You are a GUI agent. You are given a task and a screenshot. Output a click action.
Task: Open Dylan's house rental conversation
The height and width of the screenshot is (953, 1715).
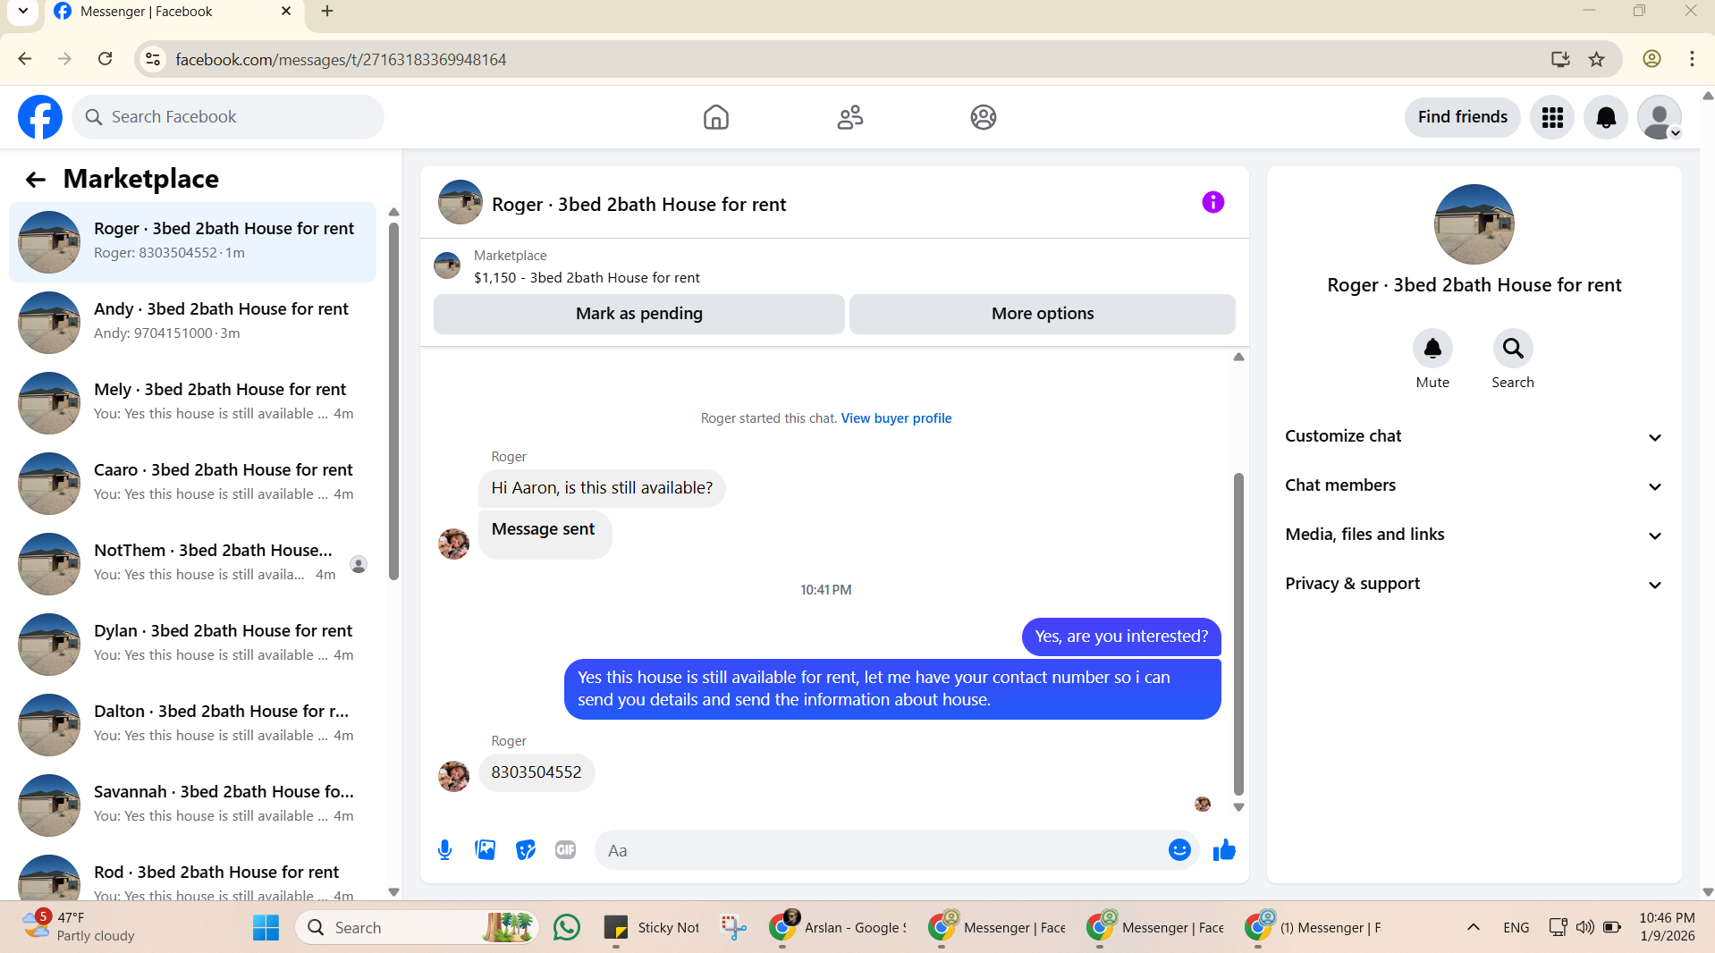[192, 644]
